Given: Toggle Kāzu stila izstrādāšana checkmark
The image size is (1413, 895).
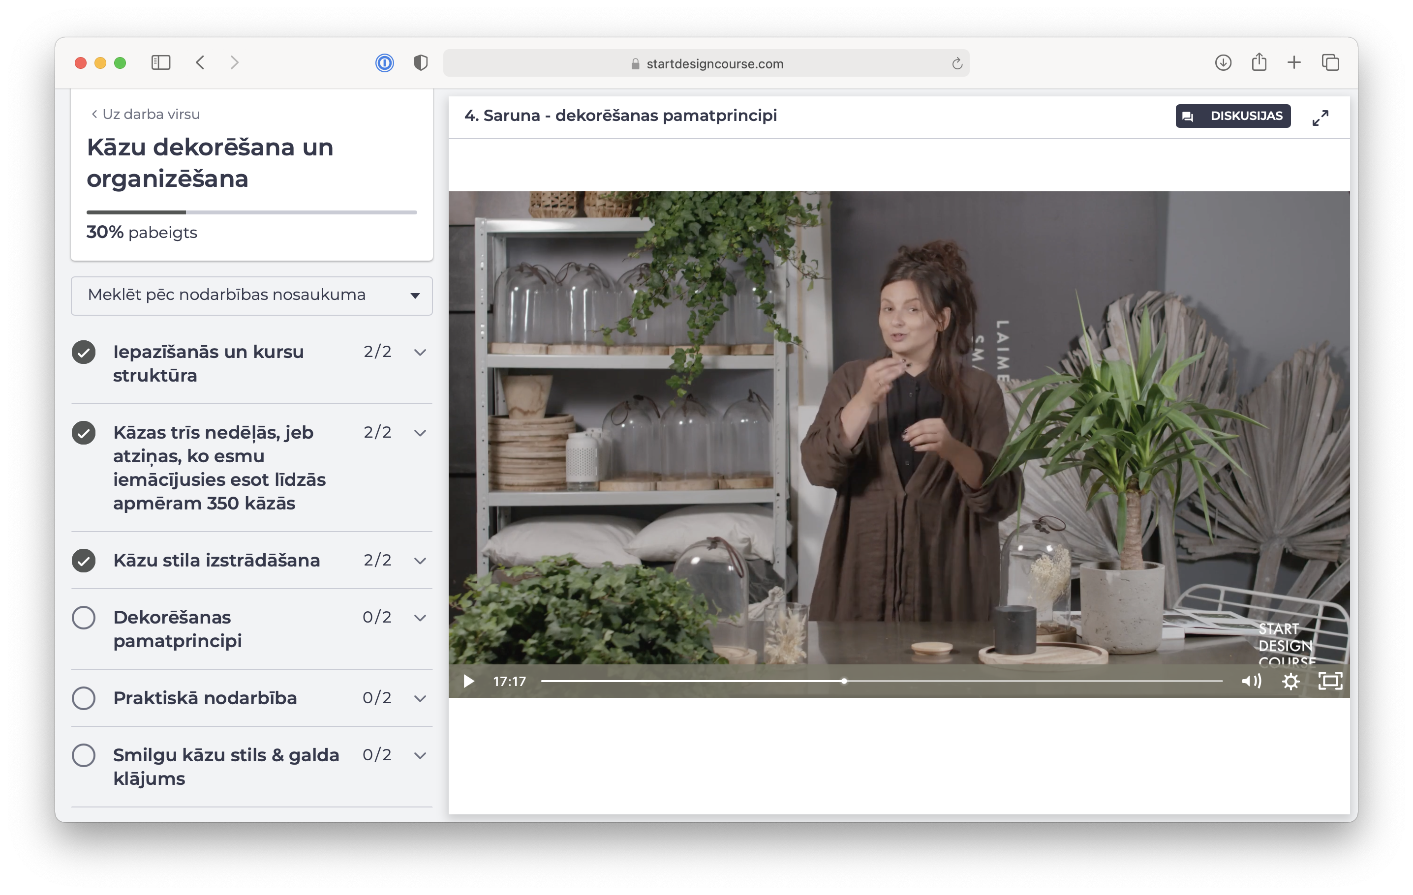Looking at the screenshot, I should point(83,560).
